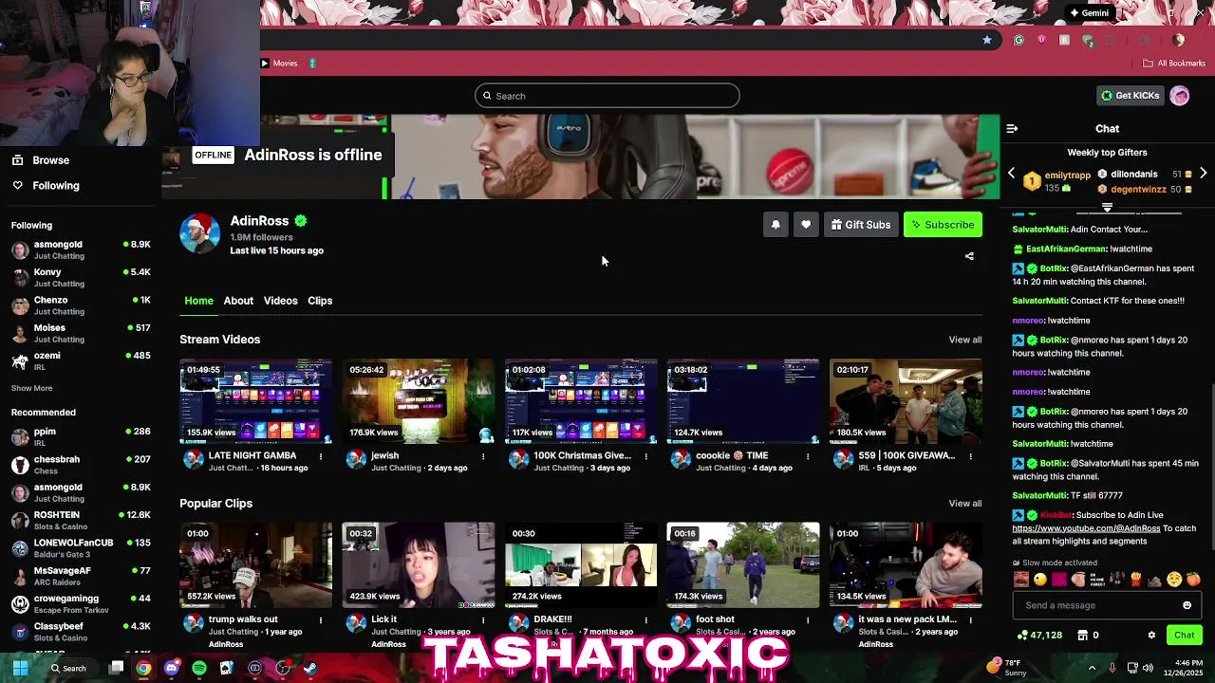Screen dimensions: 1215x683
Task: Open options menu for trump walks out clip
Action: (320, 620)
